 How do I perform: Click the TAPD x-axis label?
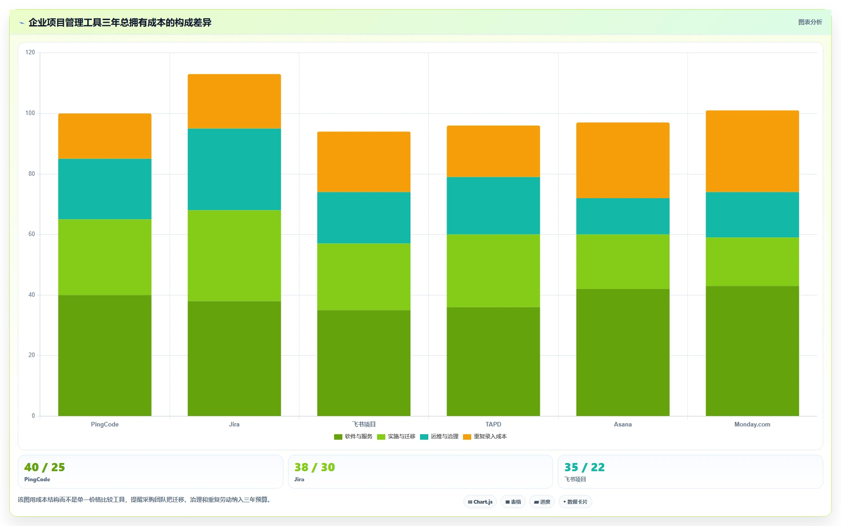point(493,424)
